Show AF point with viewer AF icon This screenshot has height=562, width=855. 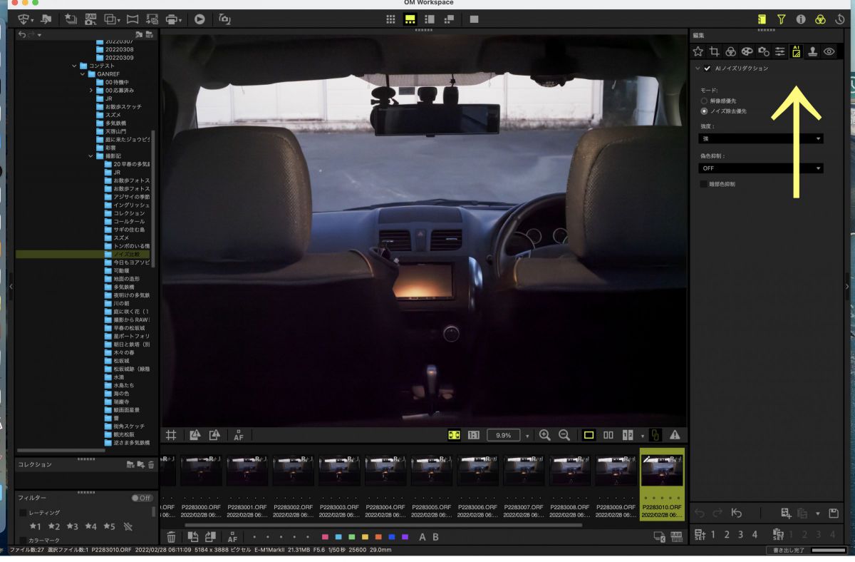(238, 436)
